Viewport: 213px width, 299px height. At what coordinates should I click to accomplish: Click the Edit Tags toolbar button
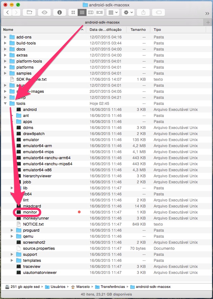pos(158,13)
